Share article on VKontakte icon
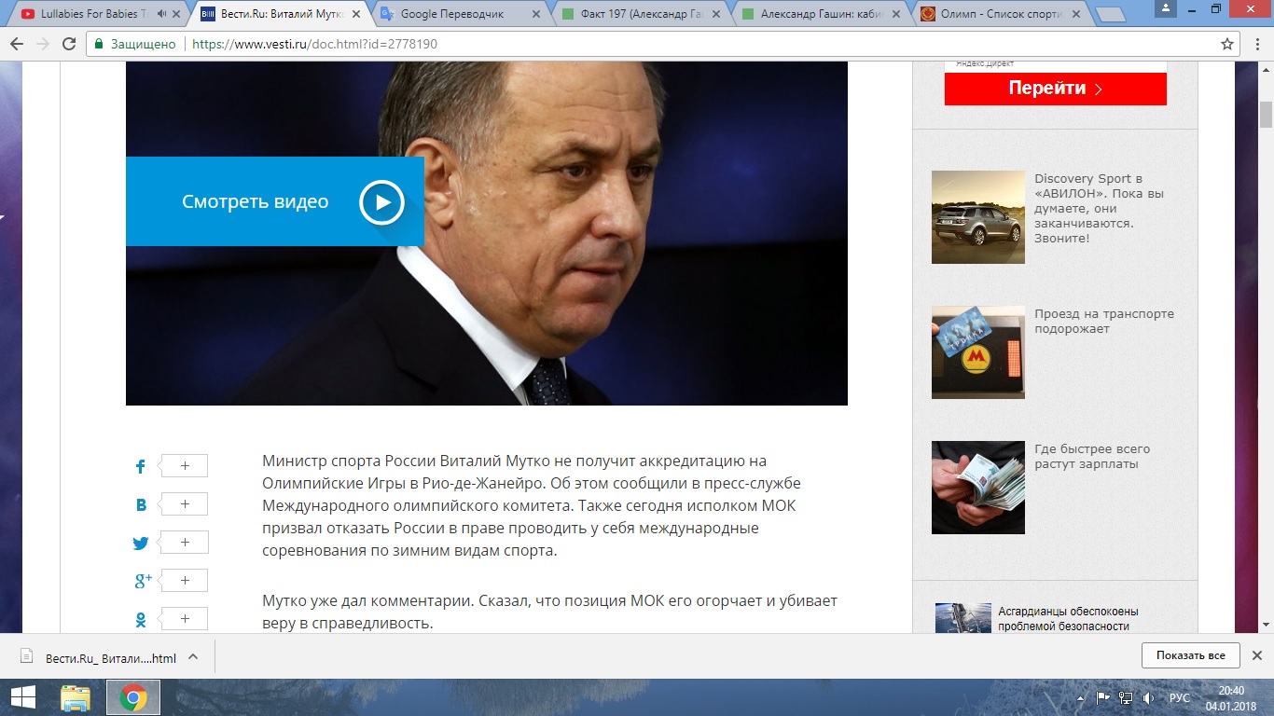Viewport: 1274px width, 716px height. click(x=141, y=504)
